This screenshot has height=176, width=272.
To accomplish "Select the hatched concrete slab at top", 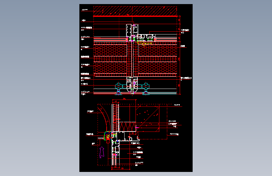I will pyautogui.click(x=135, y=11).
